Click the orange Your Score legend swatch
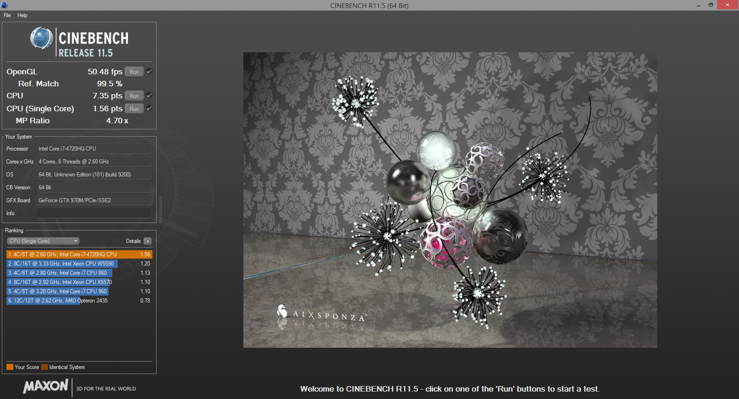The image size is (739, 399). pos(10,367)
